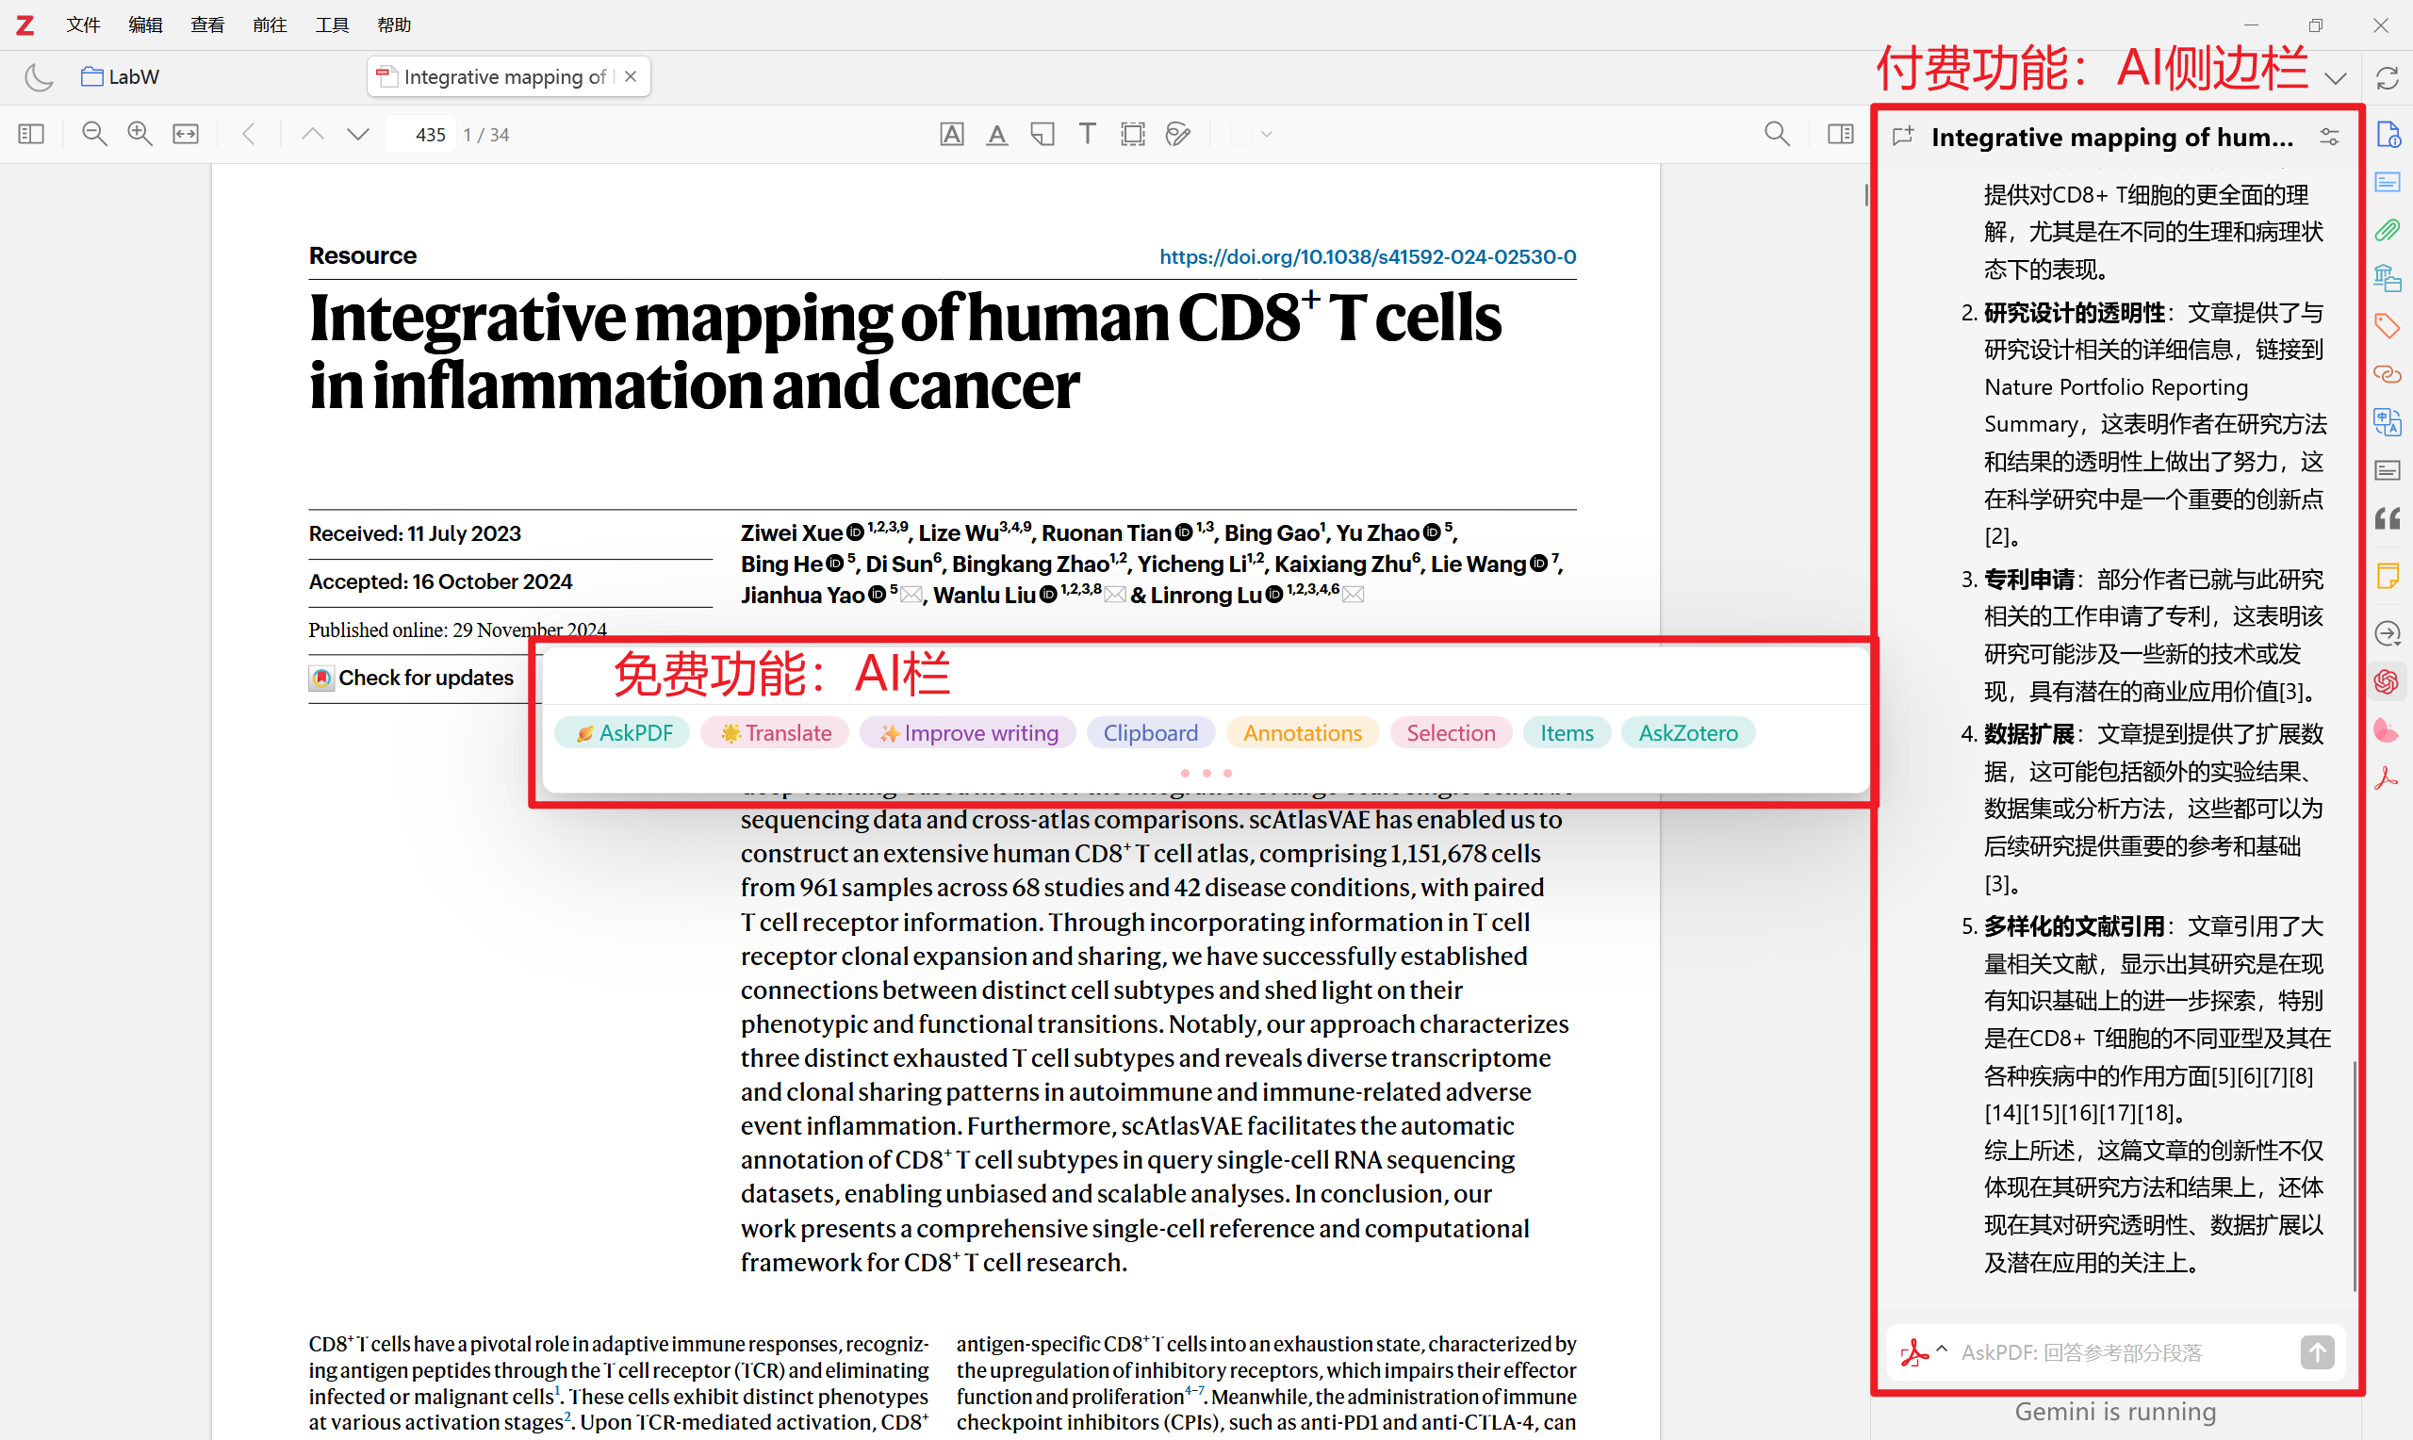Expand the AskPDF prompt selector caret

click(x=1943, y=1349)
